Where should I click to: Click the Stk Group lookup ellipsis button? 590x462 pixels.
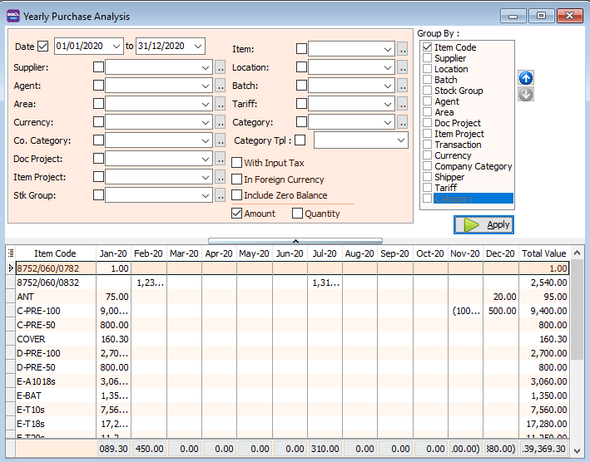click(221, 195)
